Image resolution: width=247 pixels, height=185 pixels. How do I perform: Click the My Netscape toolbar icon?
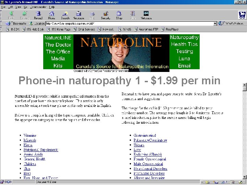pos(79,15)
